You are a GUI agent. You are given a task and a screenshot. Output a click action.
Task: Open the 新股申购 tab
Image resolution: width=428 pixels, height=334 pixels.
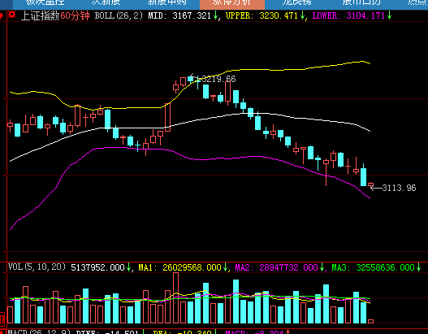click(x=167, y=2)
